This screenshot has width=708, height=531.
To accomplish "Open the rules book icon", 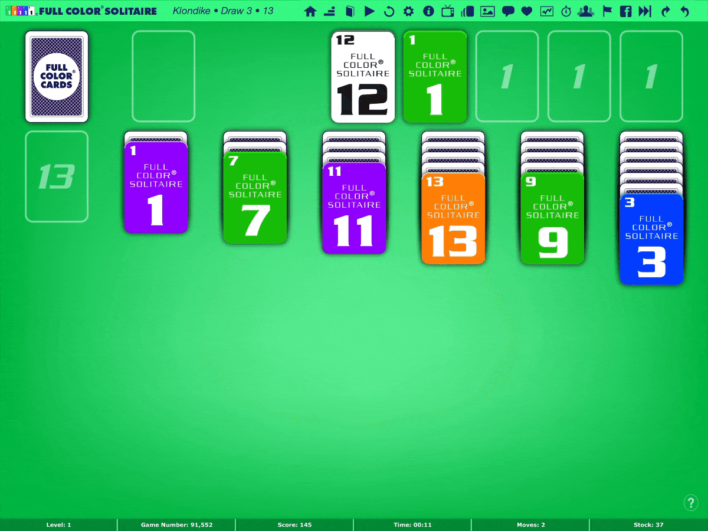I will point(350,11).
